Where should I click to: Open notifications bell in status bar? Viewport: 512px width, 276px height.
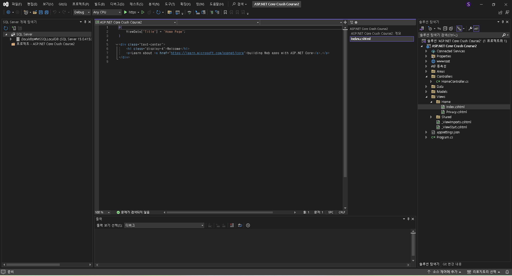(x=507, y=272)
